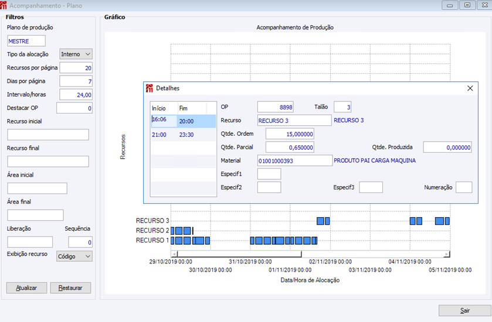Image resolution: width=492 pixels, height=322 pixels.
Task: Click the Qtde. Parcial field
Action: (290, 148)
